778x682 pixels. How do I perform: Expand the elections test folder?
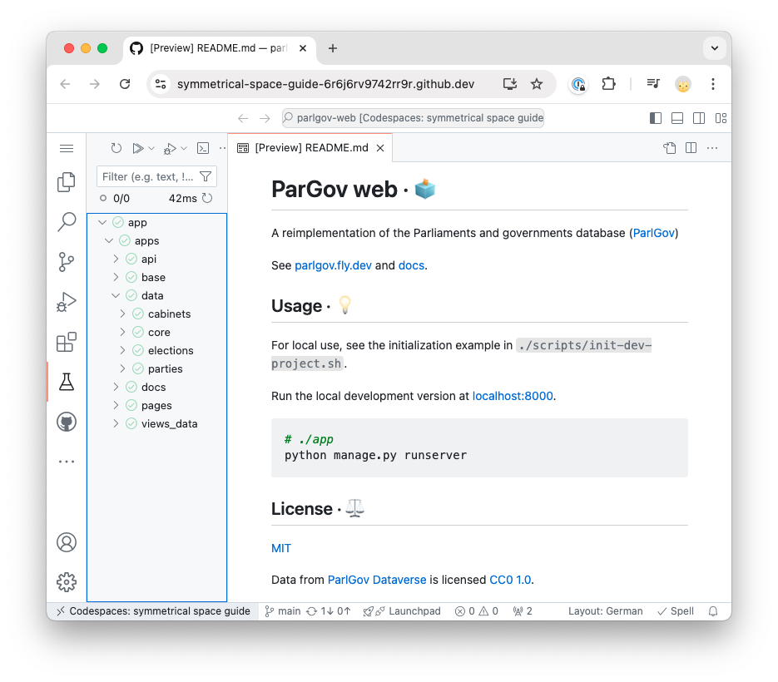(x=122, y=351)
